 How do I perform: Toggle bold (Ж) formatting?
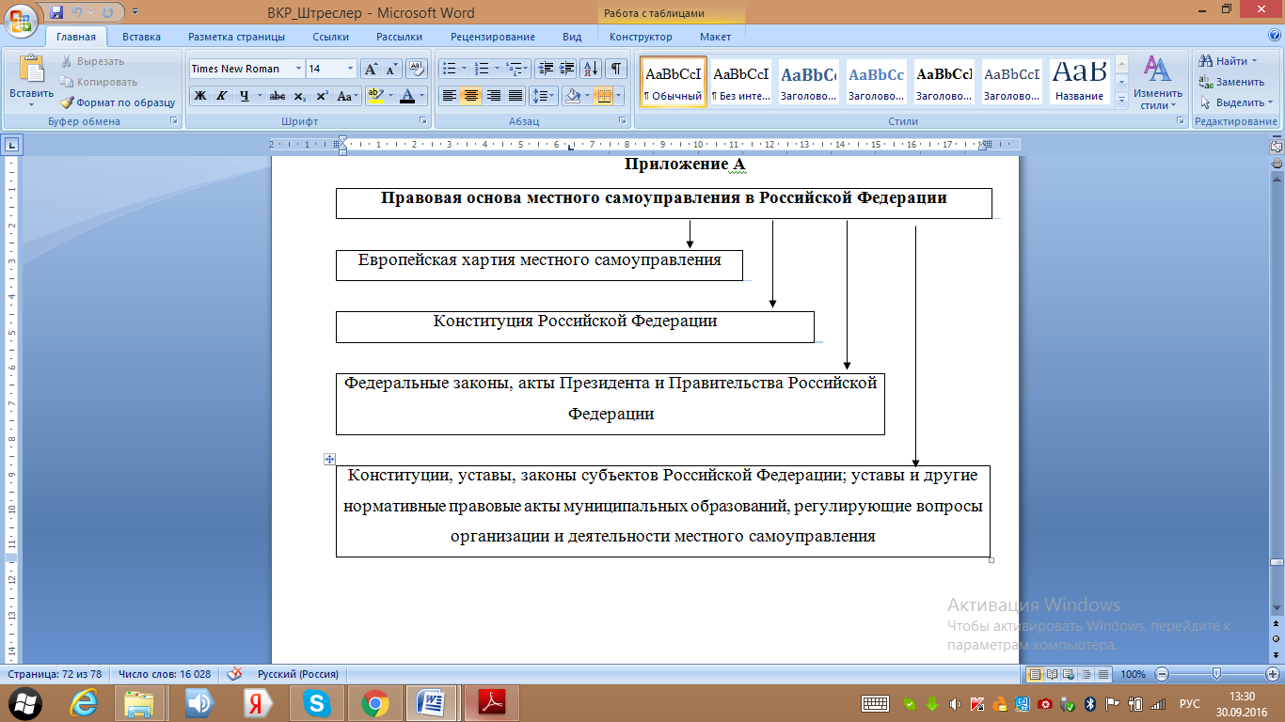(x=200, y=96)
